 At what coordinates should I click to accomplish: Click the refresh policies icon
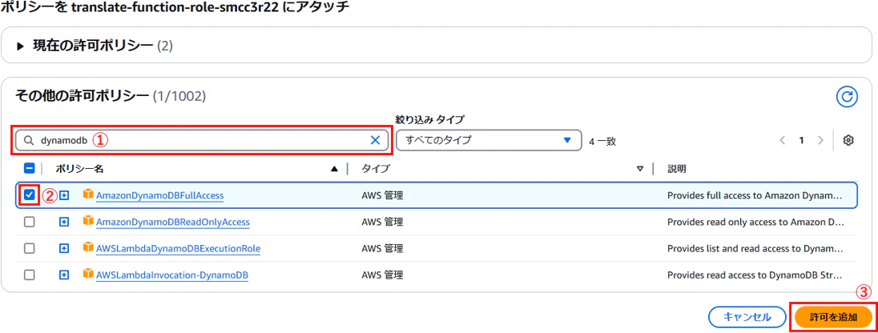coord(847,96)
